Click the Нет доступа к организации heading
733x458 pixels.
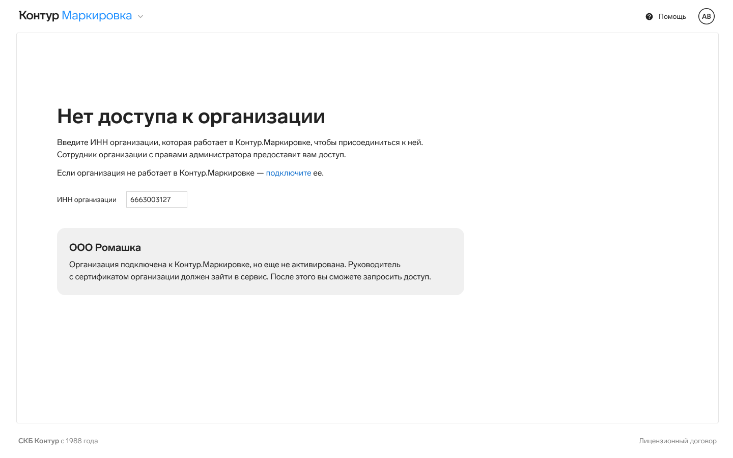(191, 117)
